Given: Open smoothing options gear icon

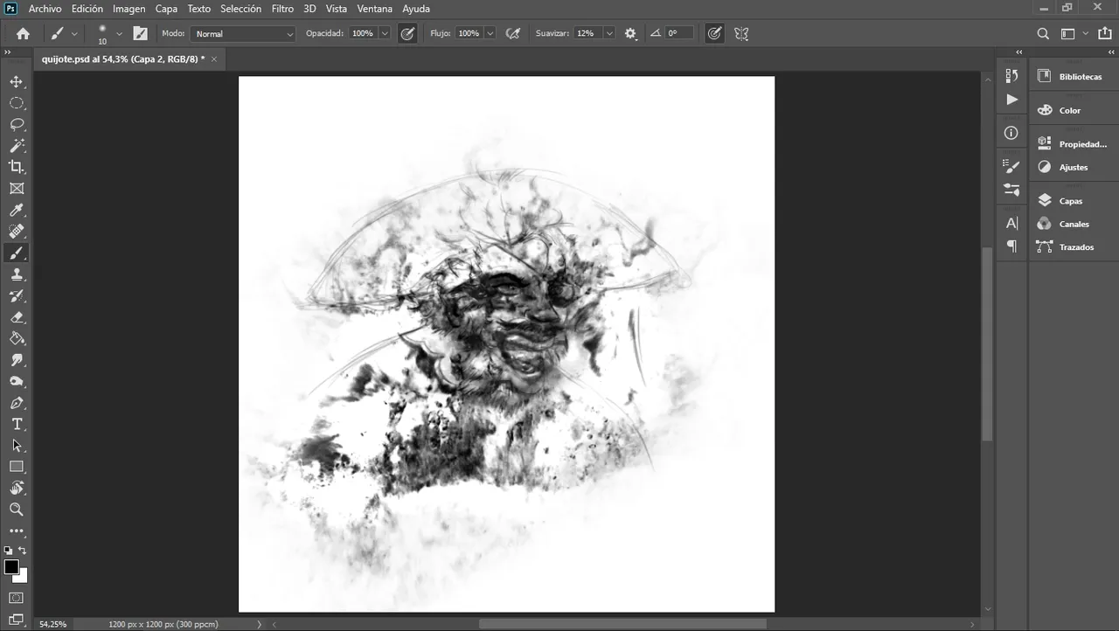Looking at the screenshot, I should click(x=631, y=33).
